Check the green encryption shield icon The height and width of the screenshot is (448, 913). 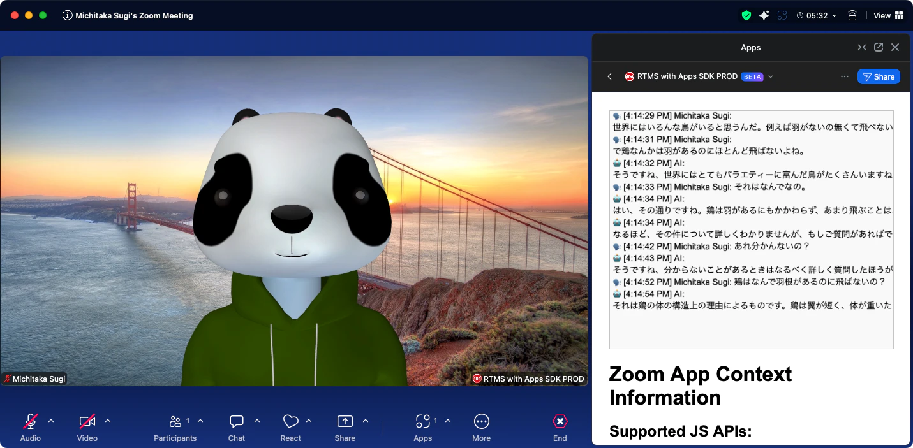coord(746,15)
